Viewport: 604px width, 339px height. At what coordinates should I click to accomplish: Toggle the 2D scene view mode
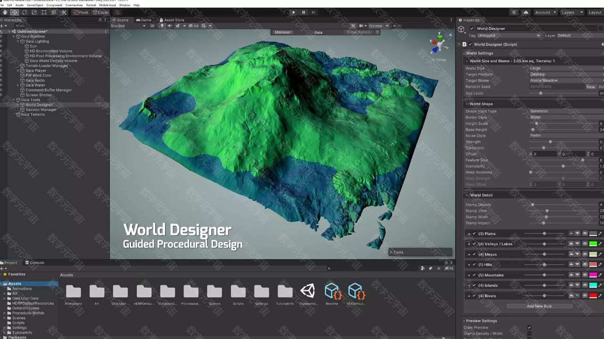point(152,26)
